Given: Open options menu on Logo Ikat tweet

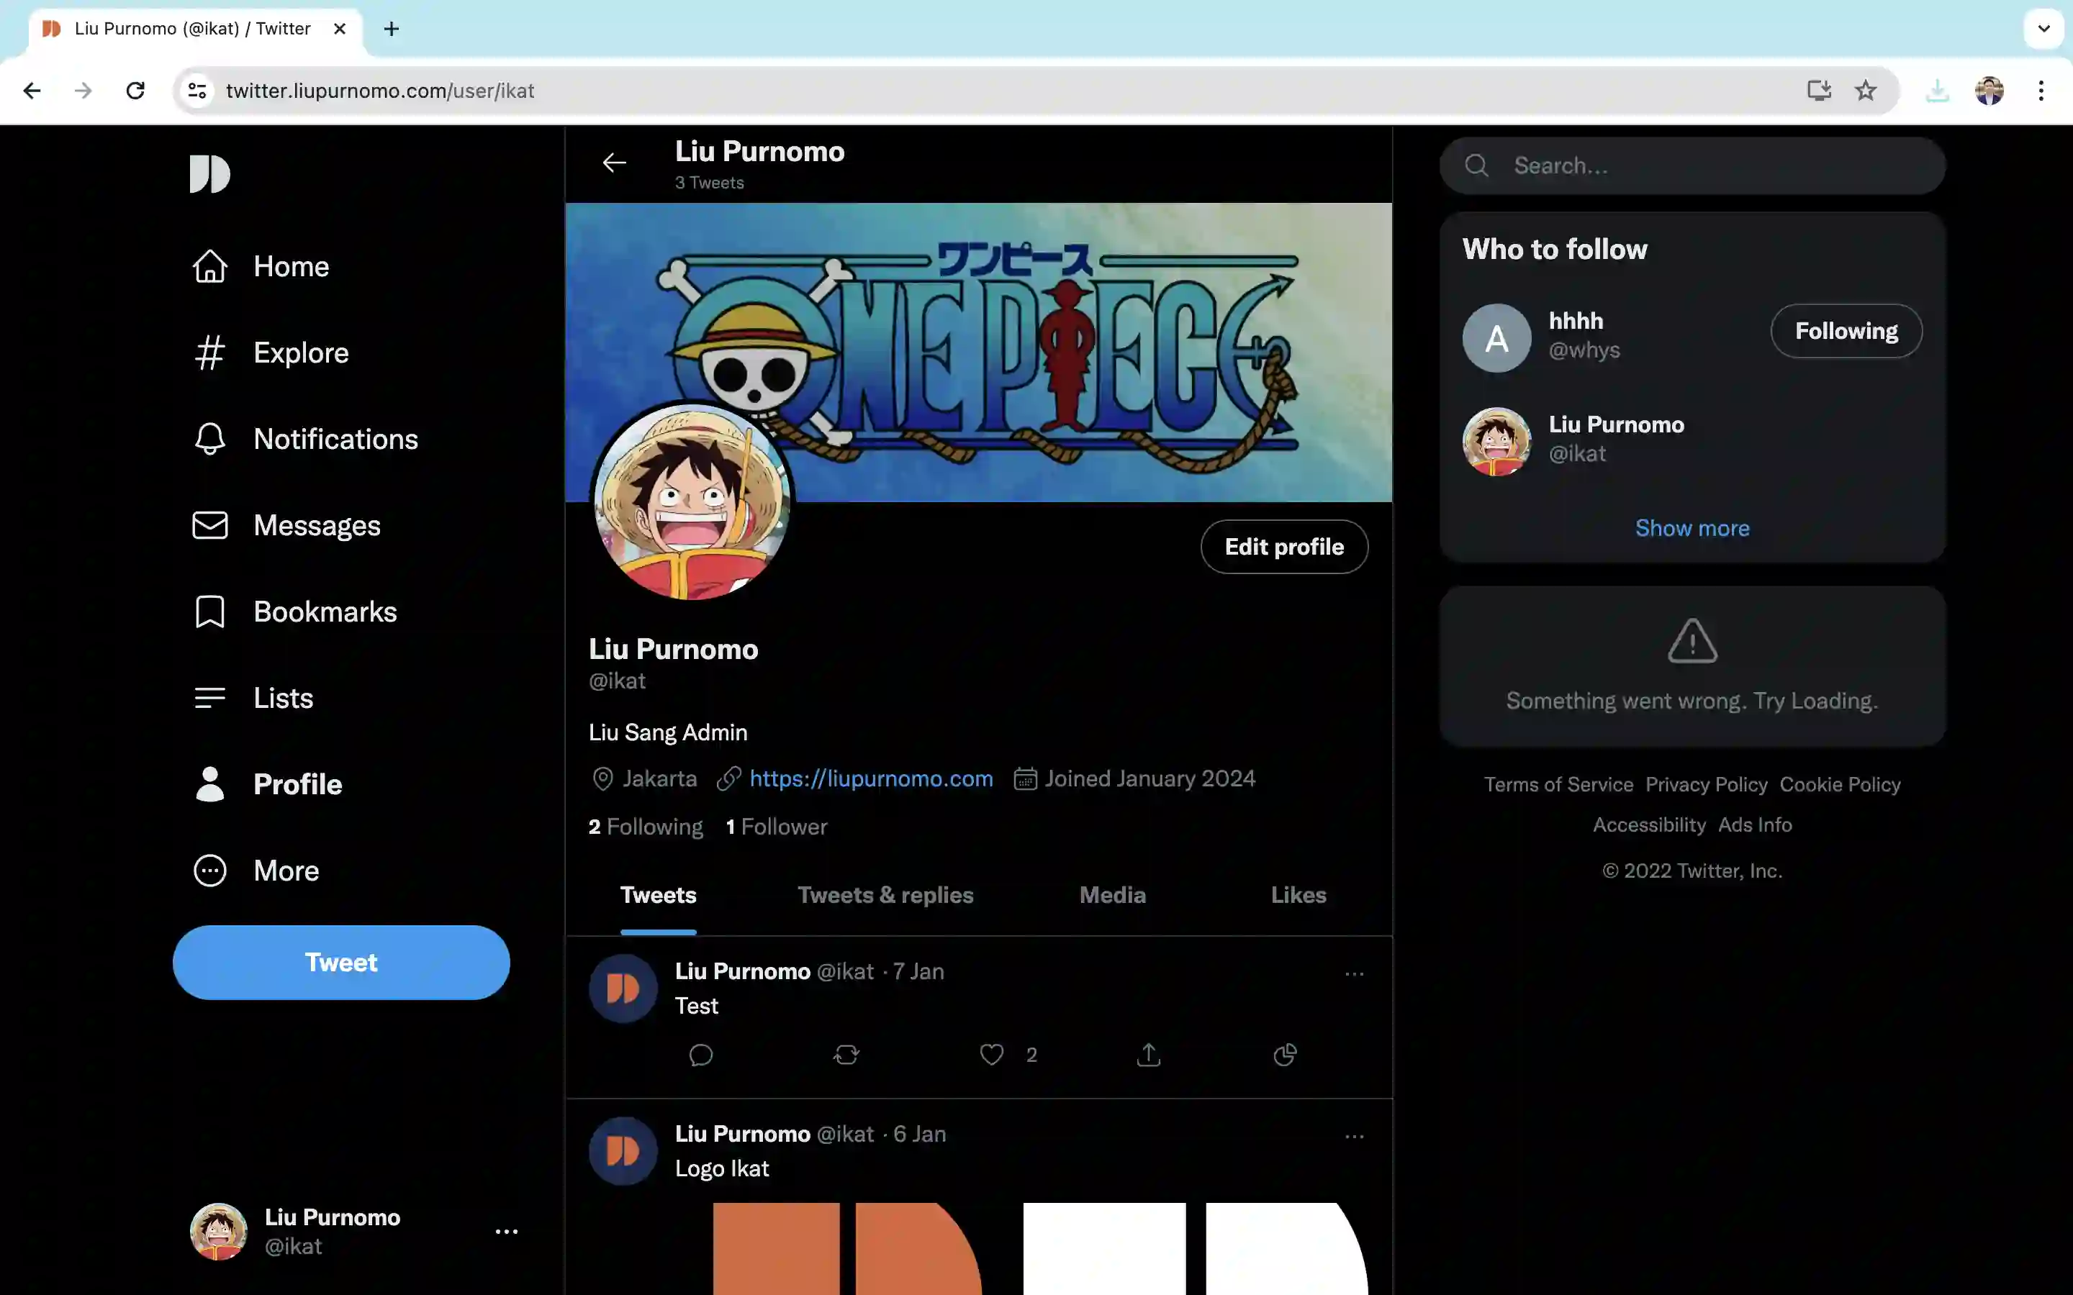Looking at the screenshot, I should point(1355,1137).
